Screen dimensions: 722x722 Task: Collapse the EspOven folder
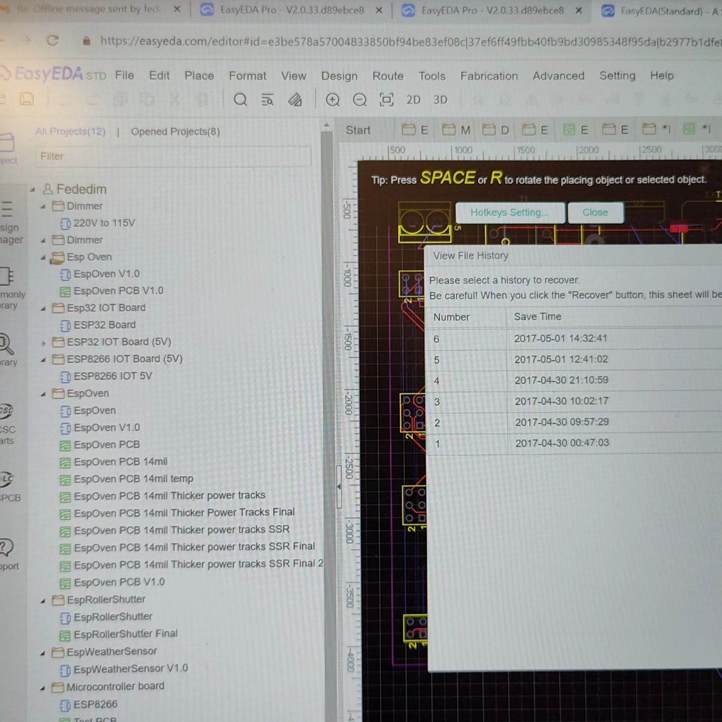tap(43, 394)
